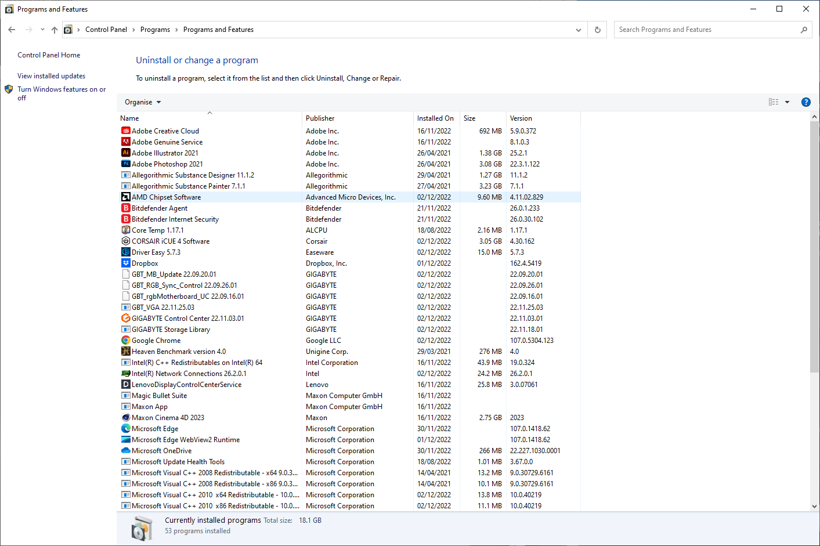Click the Google Chrome icon

coord(126,341)
